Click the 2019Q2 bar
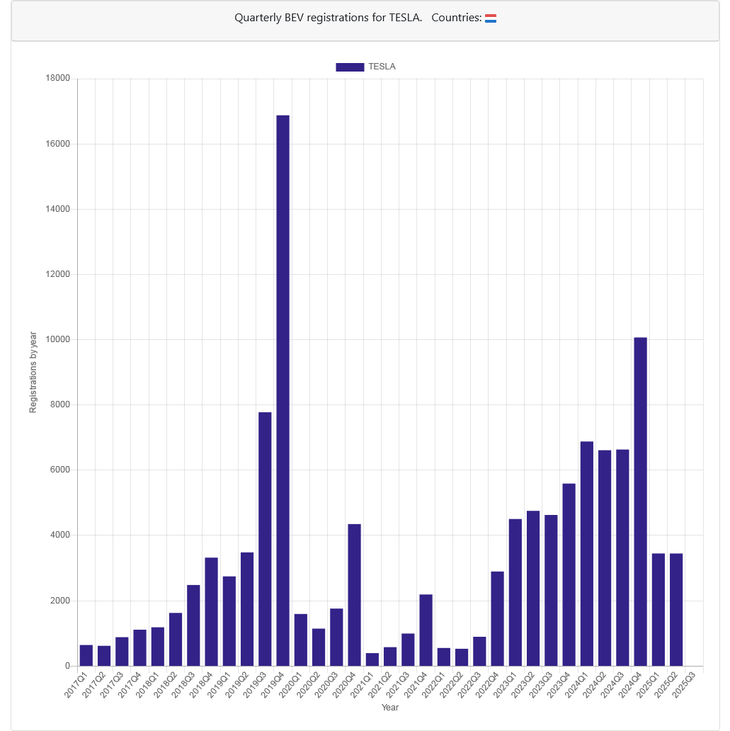Viewport: 730px width, 731px height. [247, 609]
